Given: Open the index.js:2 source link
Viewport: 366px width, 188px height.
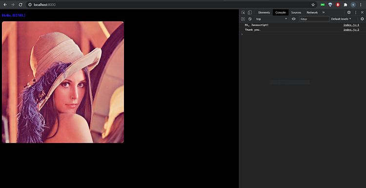Looking at the screenshot, I should (x=351, y=30).
